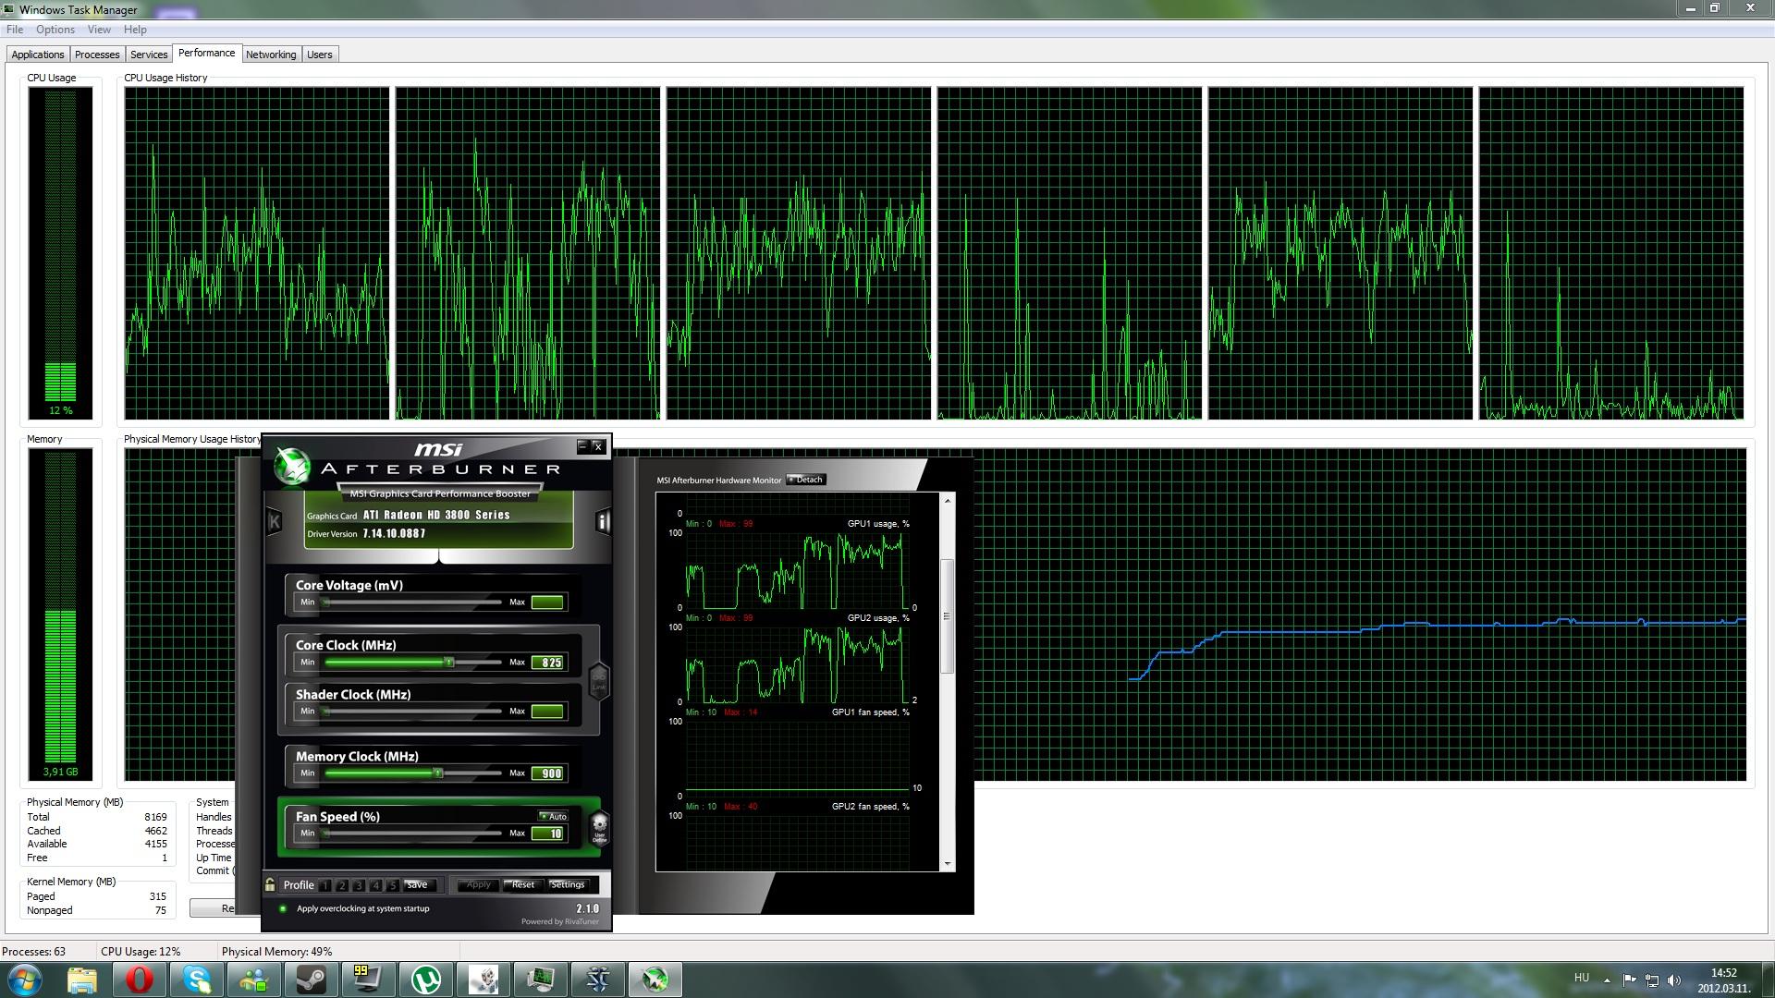Image resolution: width=1775 pixels, height=998 pixels.
Task: Open Afterburner Settings
Action: click(568, 885)
